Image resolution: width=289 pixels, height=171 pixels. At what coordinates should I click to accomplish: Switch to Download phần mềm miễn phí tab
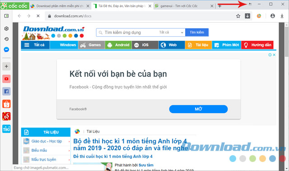click(x=60, y=6)
